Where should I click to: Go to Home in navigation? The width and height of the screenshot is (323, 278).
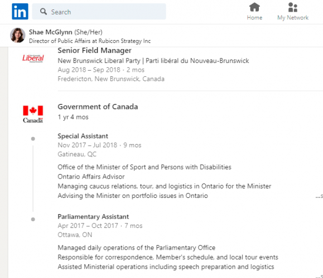(x=254, y=12)
